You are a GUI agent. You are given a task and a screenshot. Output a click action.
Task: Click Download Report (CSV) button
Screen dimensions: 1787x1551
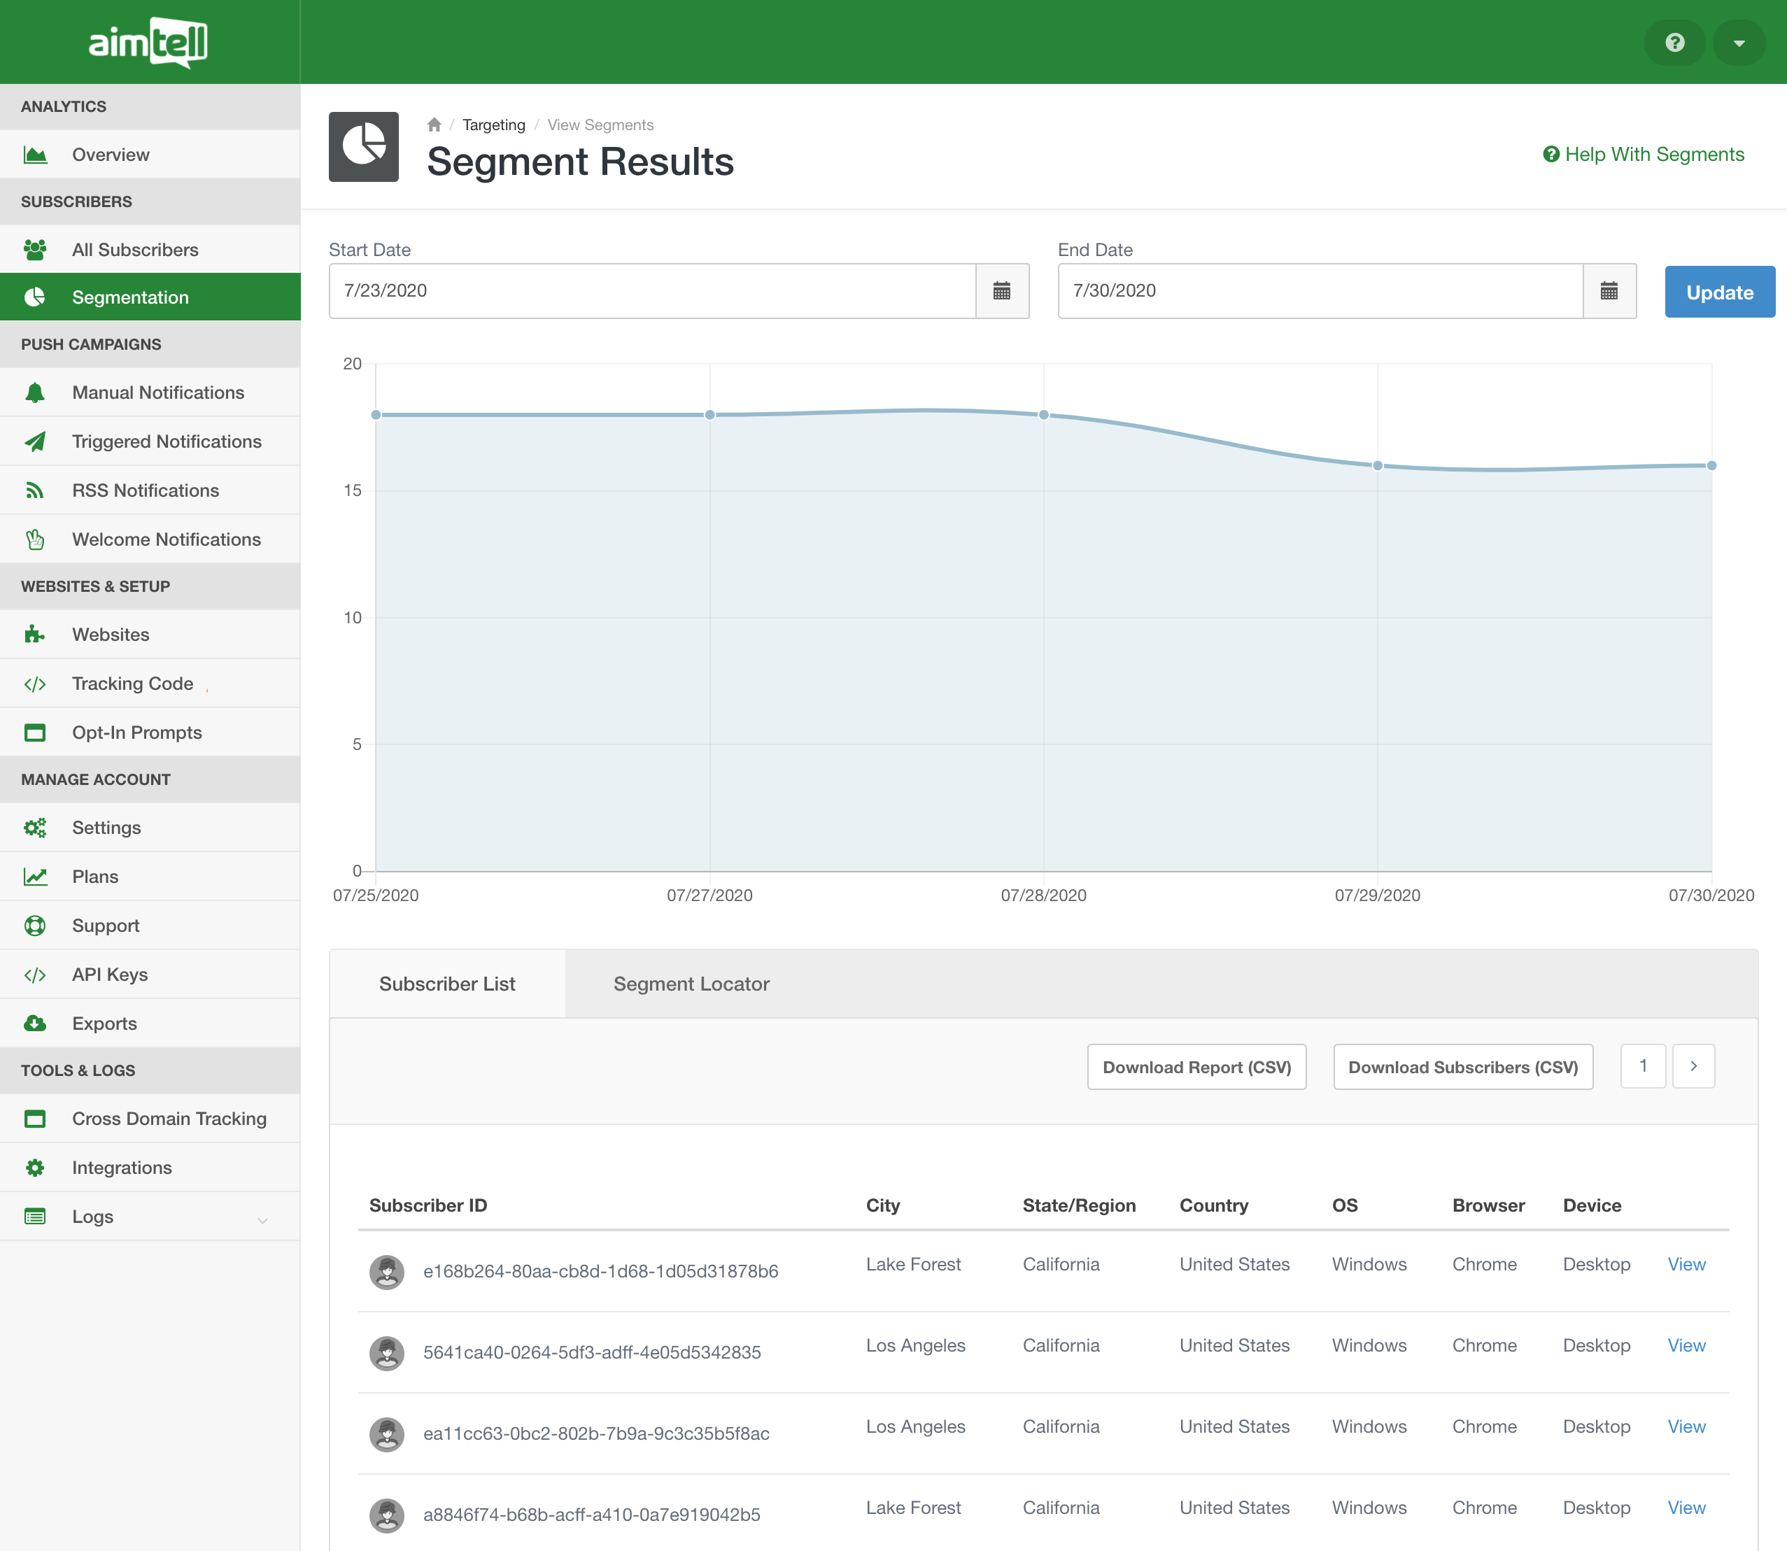[1196, 1067]
